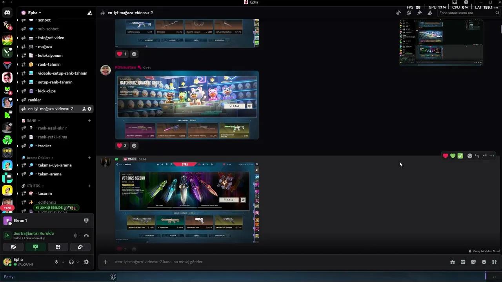
Task: Open the soundboard icon in voice panel
Action: pyautogui.click(x=80, y=247)
